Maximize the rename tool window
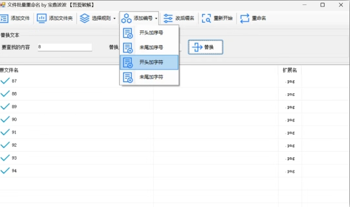 (x=322, y=4)
